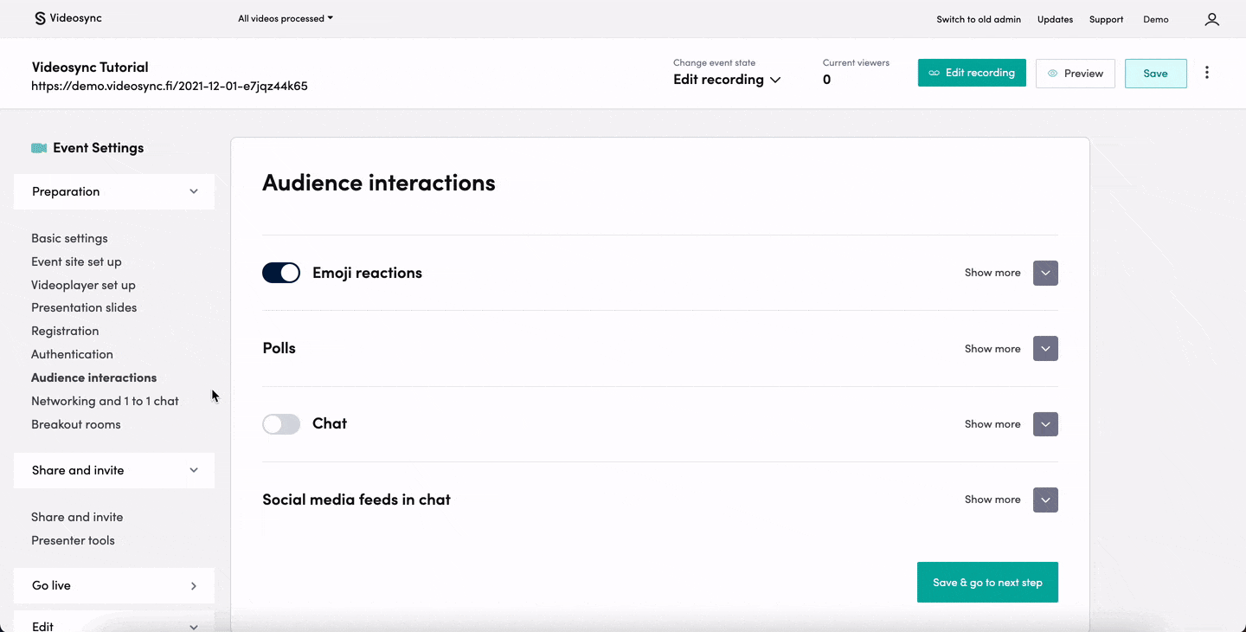This screenshot has height=632, width=1246.
Task: Enable the Chat toggle
Action: pyautogui.click(x=280, y=423)
